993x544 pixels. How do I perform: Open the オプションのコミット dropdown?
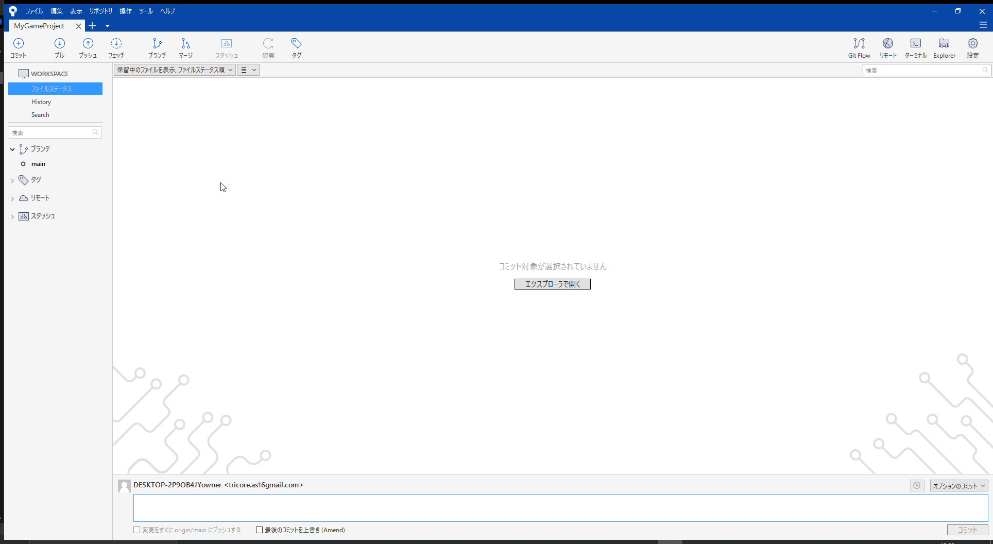tap(958, 485)
